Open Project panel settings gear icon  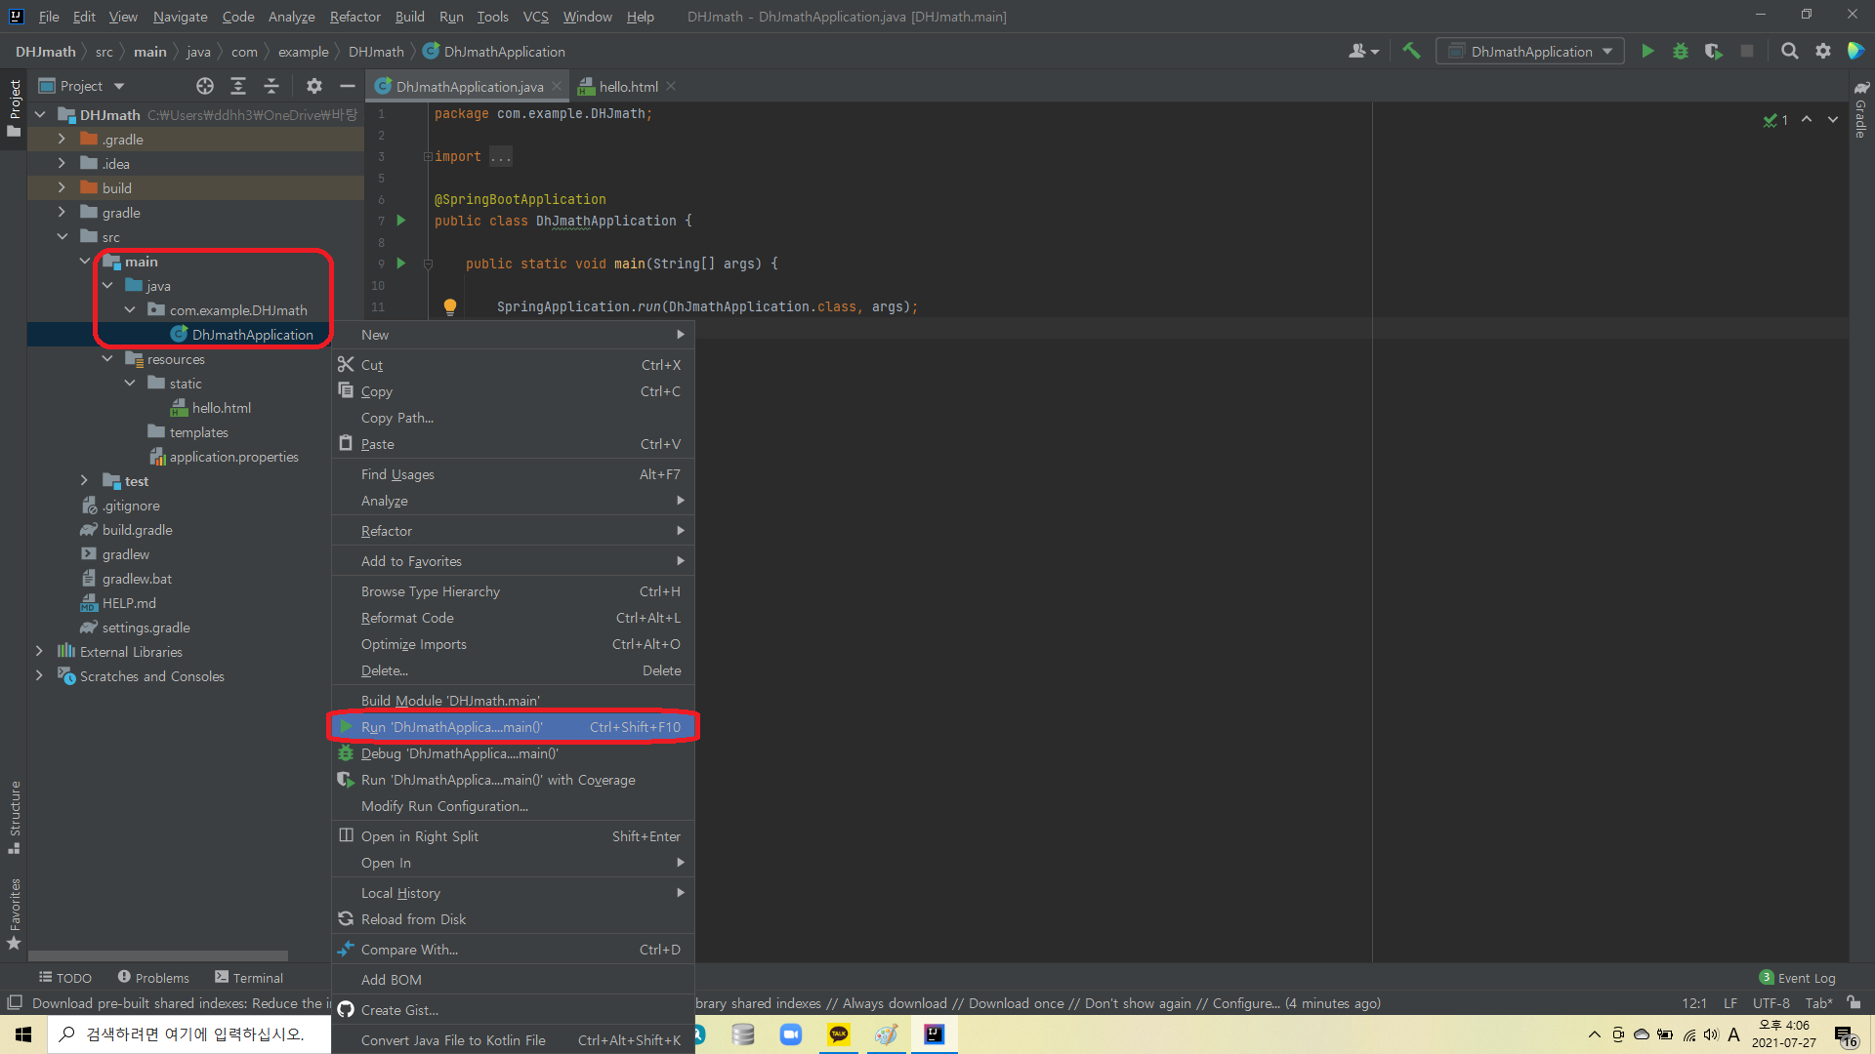[313, 86]
